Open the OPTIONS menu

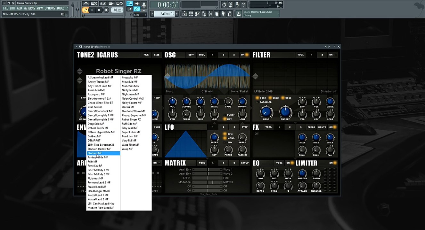(x=50, y=8)
